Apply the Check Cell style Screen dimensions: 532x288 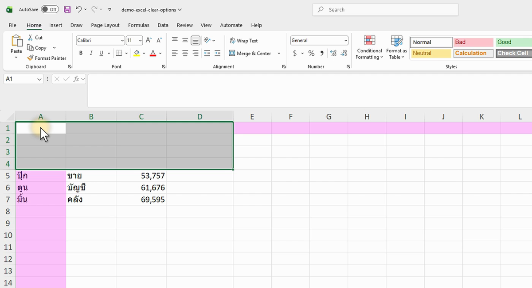pos(513,53)
